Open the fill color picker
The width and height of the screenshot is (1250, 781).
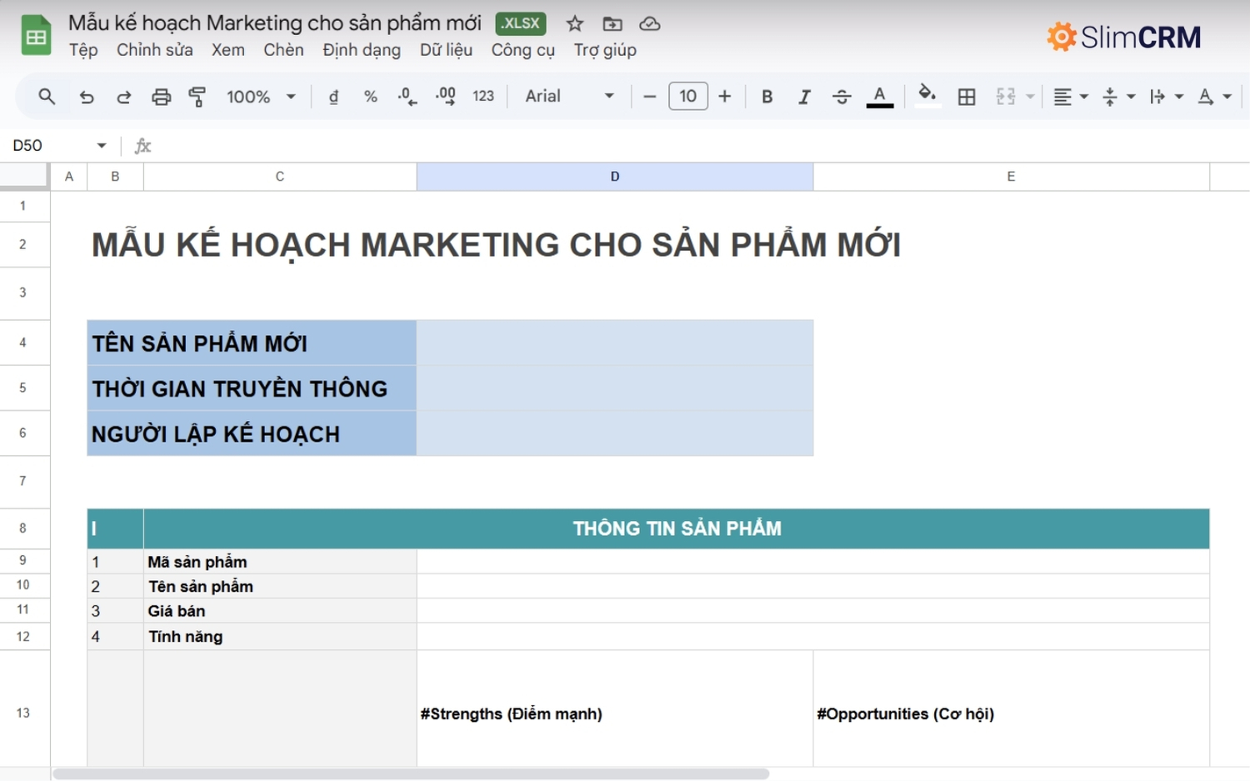927,96
